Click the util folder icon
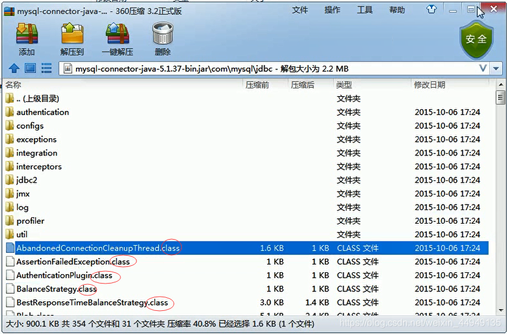Screen dimensions: 507x334 pos(10,234)
